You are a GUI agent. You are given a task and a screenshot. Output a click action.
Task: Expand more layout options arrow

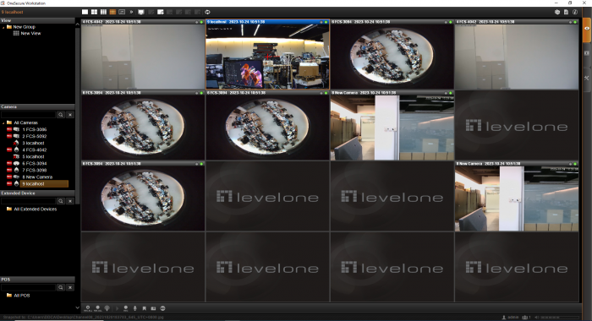131,12
